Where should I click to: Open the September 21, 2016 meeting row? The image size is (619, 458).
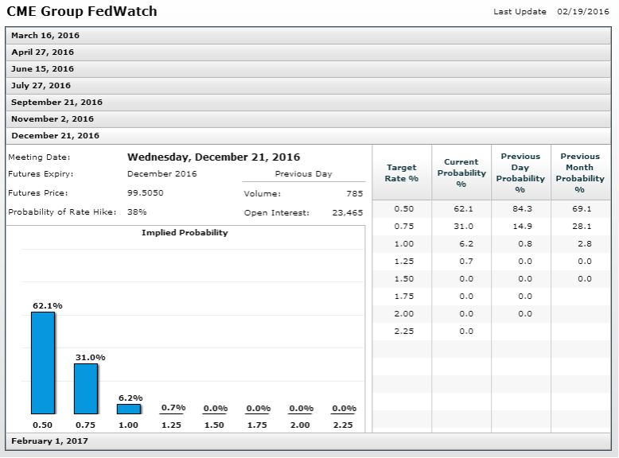(x=56, y=103)
